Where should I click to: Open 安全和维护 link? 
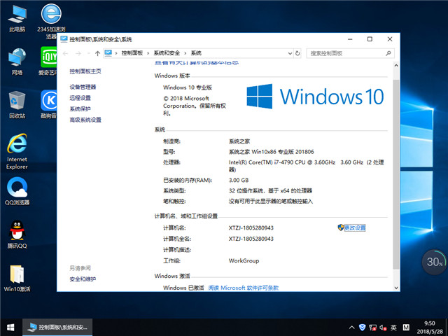(83, 279)
